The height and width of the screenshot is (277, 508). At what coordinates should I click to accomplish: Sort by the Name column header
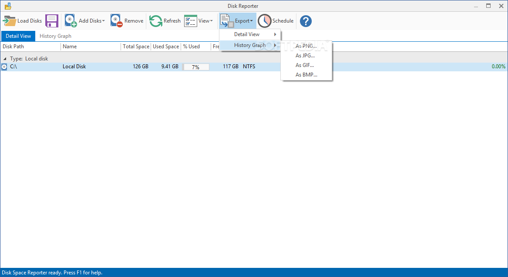[x=91, y=47]
